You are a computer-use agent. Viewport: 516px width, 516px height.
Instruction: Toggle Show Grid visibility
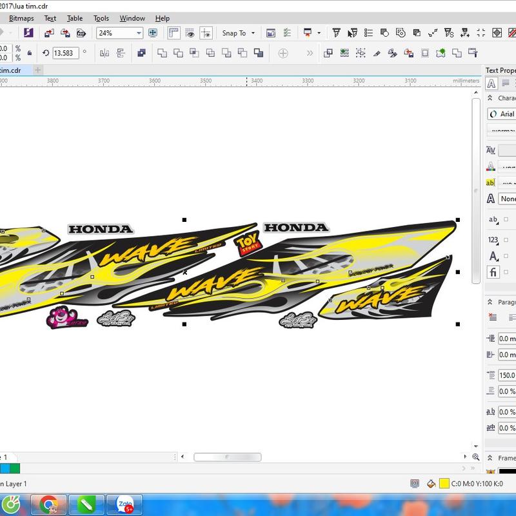pyautogui.click(x=190, y=33)
